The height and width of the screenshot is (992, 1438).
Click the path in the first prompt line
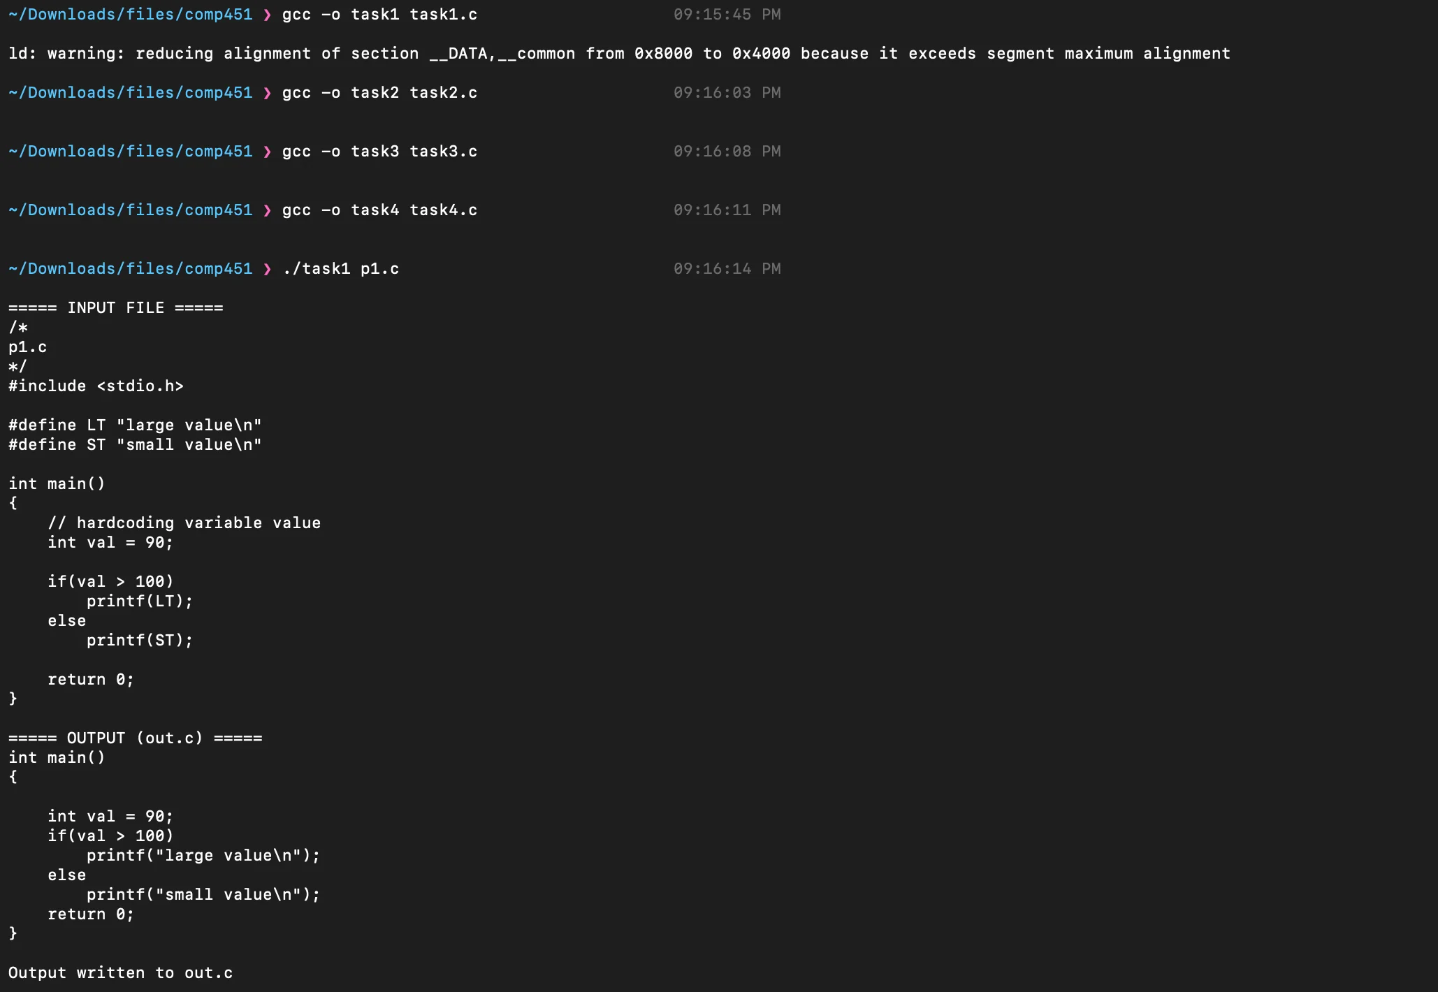pos(130,15)
